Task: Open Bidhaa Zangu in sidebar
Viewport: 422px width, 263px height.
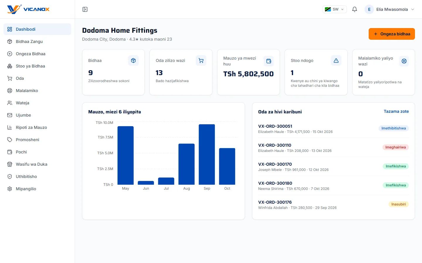Action: coord(37,41)
